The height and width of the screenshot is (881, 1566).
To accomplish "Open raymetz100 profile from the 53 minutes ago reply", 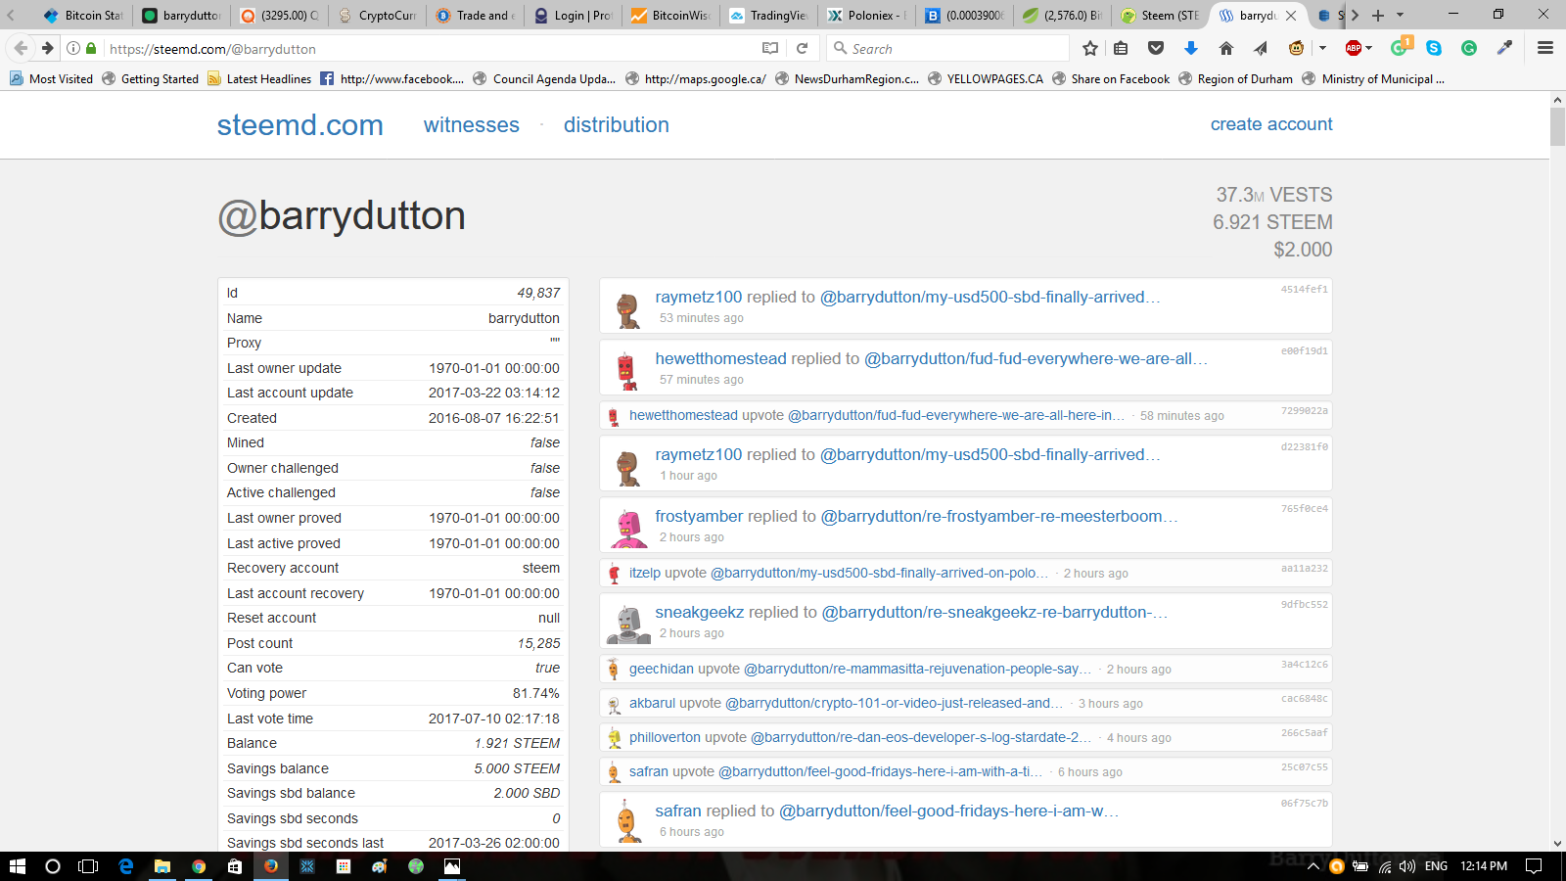I will point(699,298).
